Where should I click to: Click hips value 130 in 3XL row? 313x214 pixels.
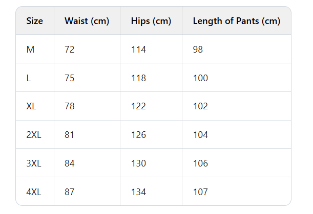point(138,163)
